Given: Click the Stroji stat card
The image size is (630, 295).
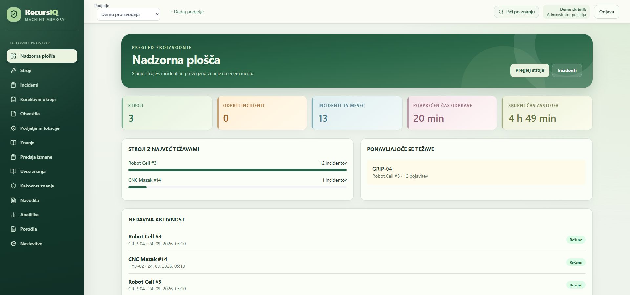Looking at the screenshot, I should coord(167,113).
